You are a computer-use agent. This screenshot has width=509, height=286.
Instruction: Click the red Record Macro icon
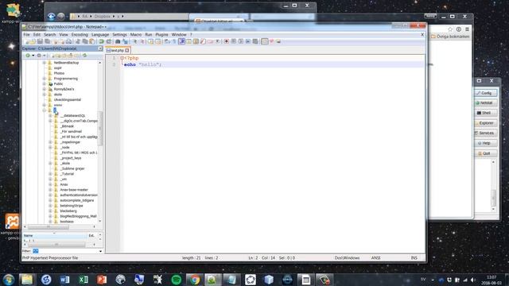[226, 41]
